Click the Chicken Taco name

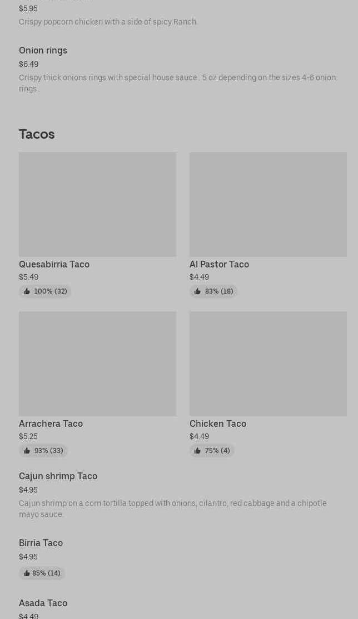coord(217,424)
